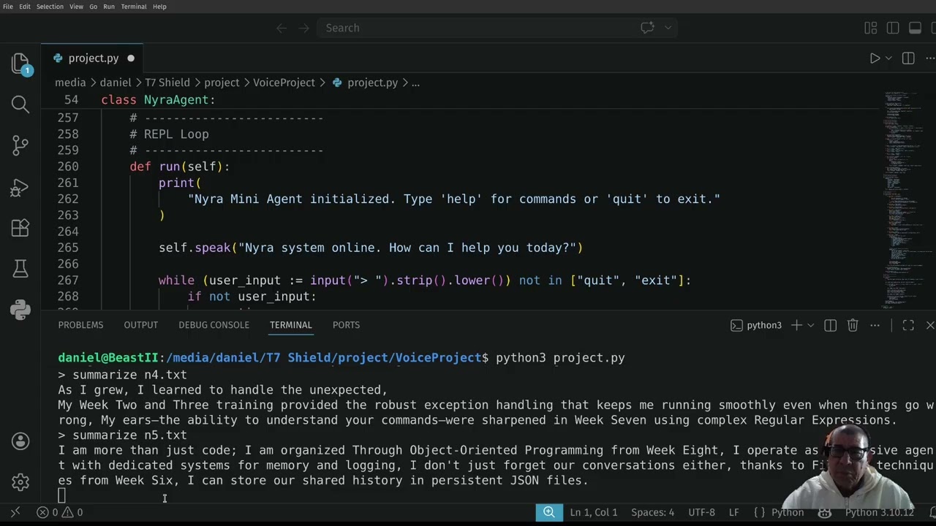
Task: Maximize the terminal panel size
Action: 908,325
